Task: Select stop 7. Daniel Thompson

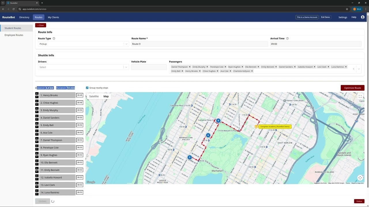Action: [x=57, y=140]
